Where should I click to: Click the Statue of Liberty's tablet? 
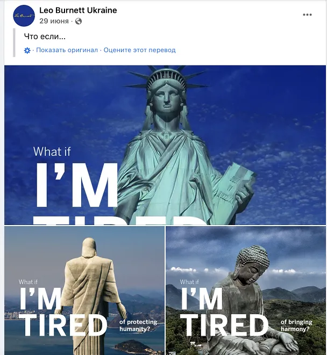[236, 187]
